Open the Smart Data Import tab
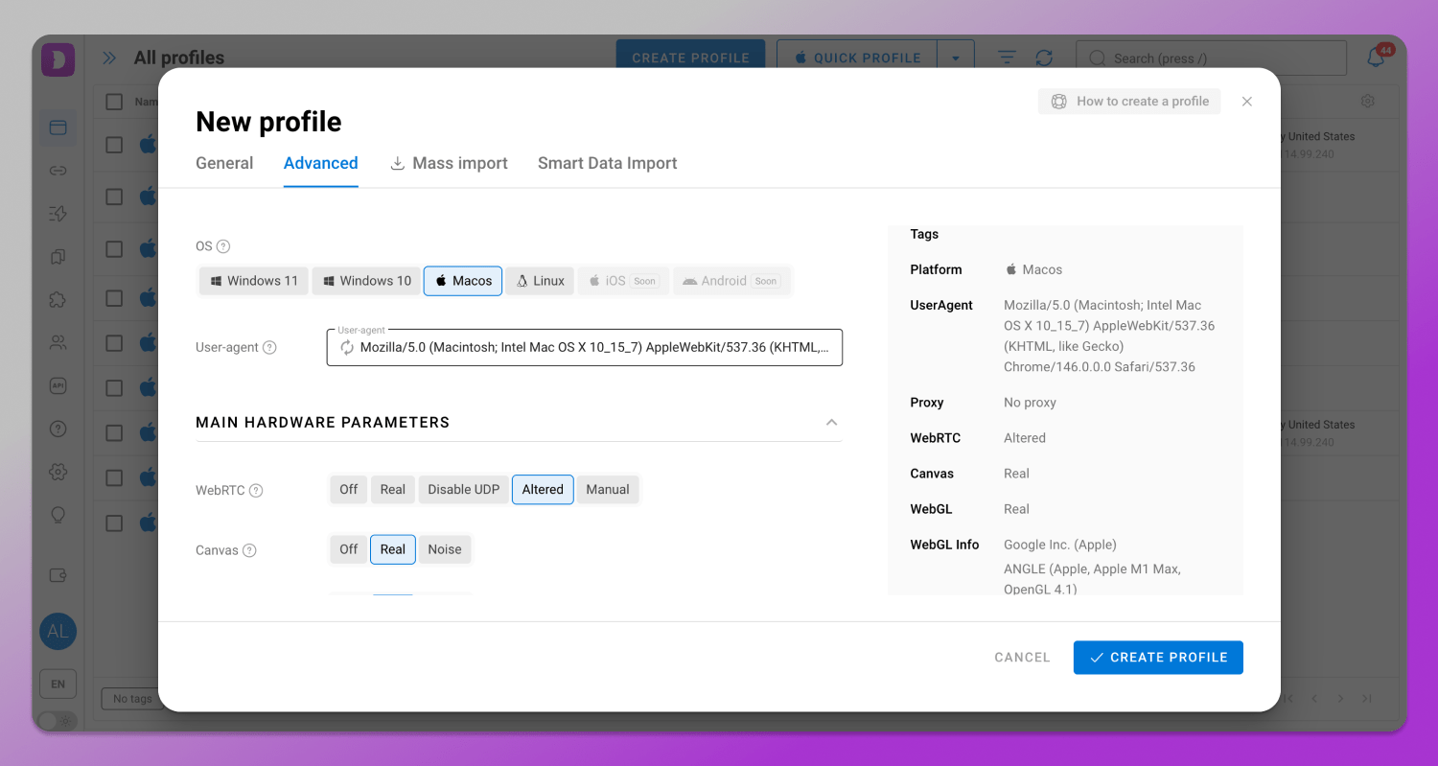Image resolution: width=1438 pixels, height=766 pixels. [607, 163]
